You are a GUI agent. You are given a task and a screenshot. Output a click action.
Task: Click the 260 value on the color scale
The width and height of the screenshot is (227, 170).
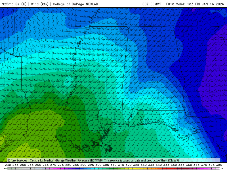click(x=38, y=165)
